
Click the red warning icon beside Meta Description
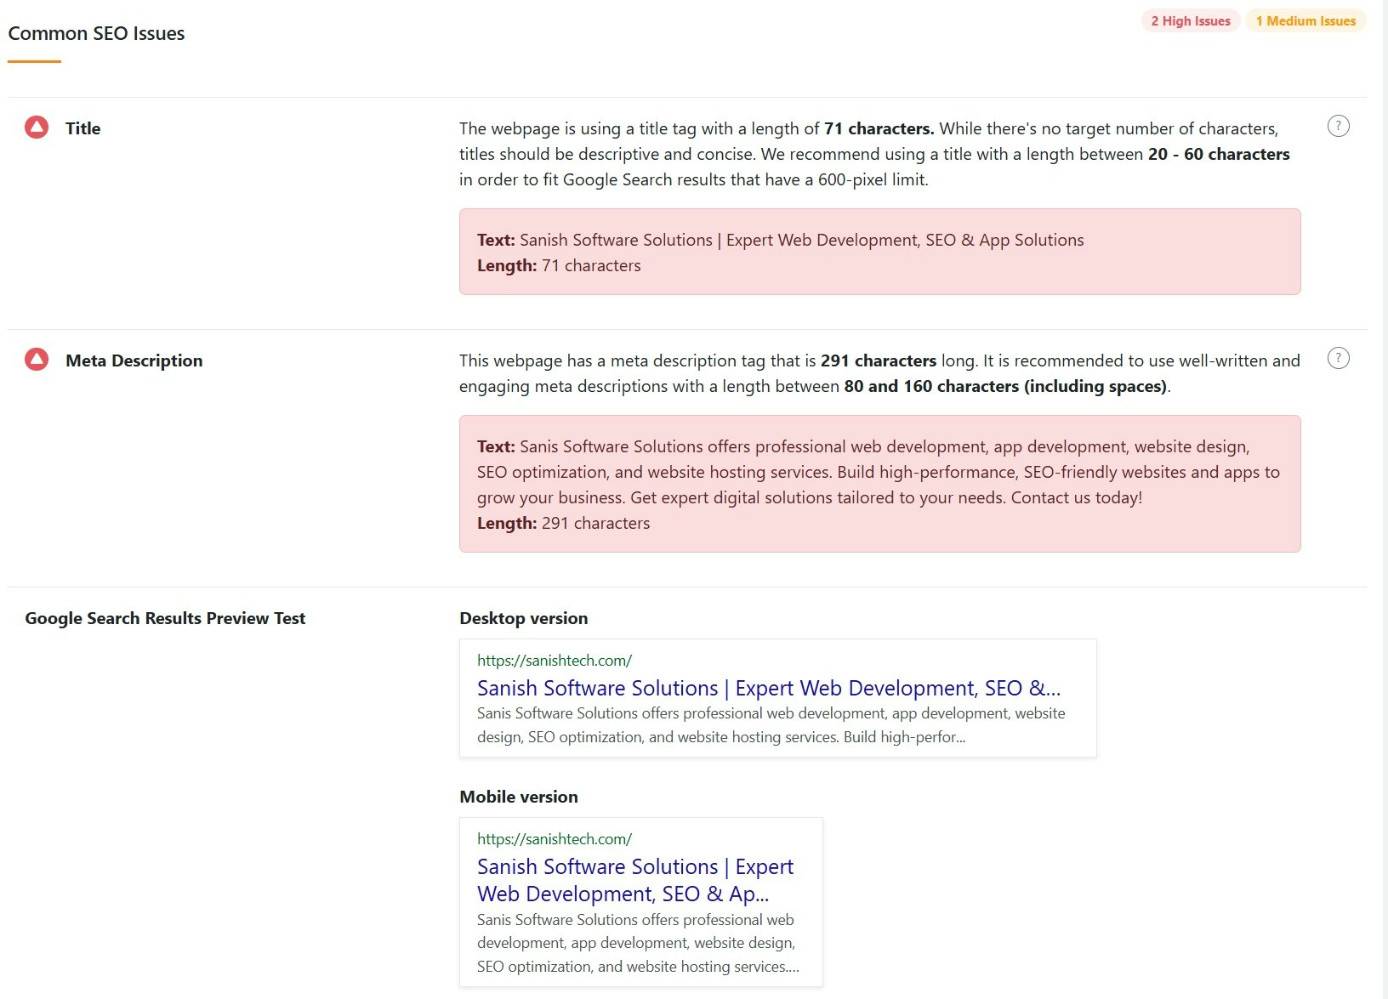[37, 360]
